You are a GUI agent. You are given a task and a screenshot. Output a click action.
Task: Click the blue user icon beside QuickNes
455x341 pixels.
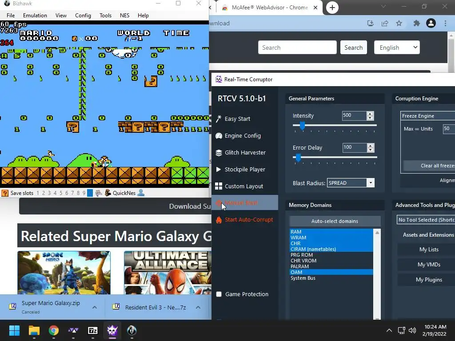pos(141,193)
